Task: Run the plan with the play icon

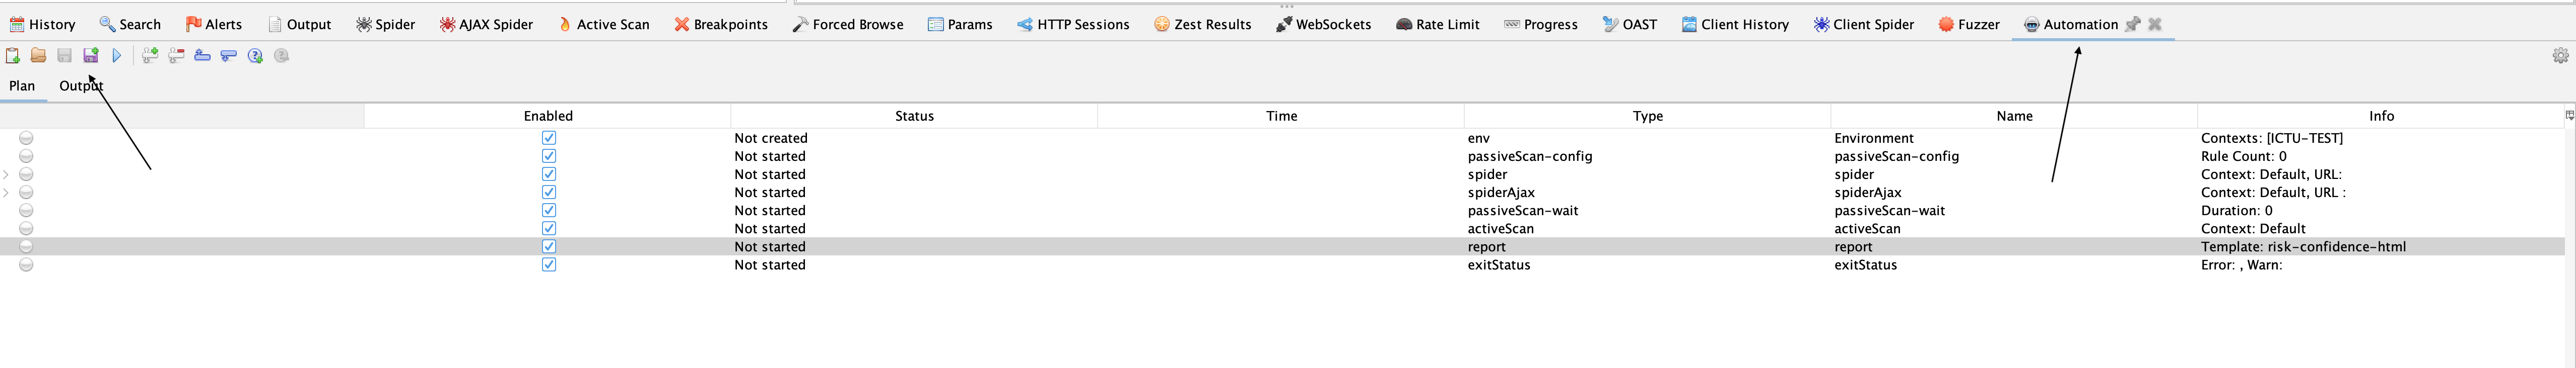Action: (x=117, y=56)
